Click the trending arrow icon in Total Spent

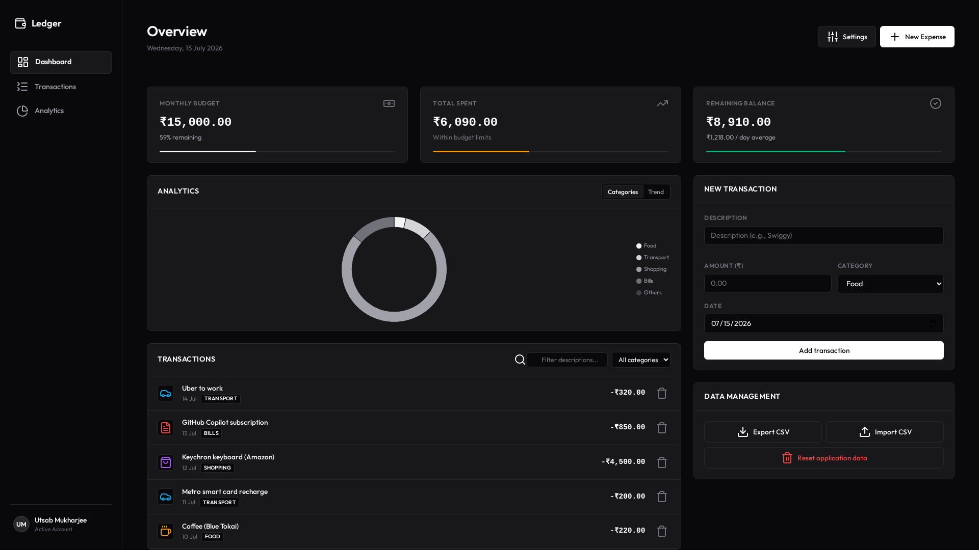point(662,103)
